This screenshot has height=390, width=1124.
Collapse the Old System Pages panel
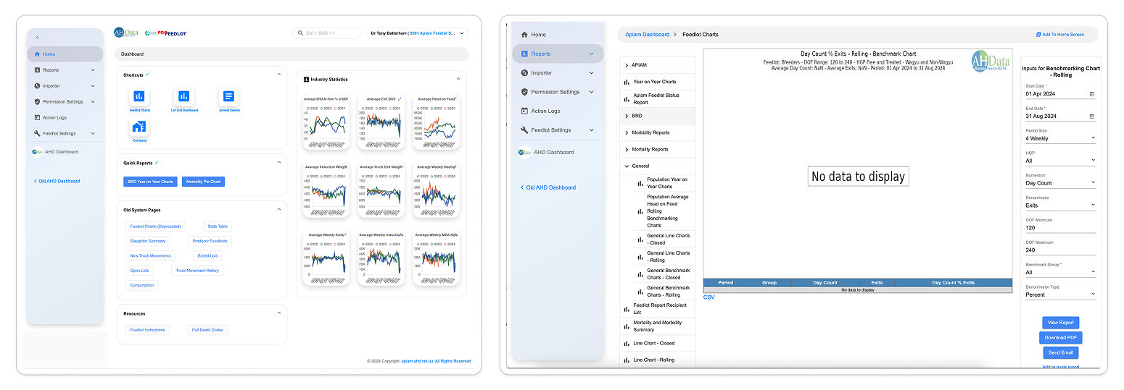[279, 210]
